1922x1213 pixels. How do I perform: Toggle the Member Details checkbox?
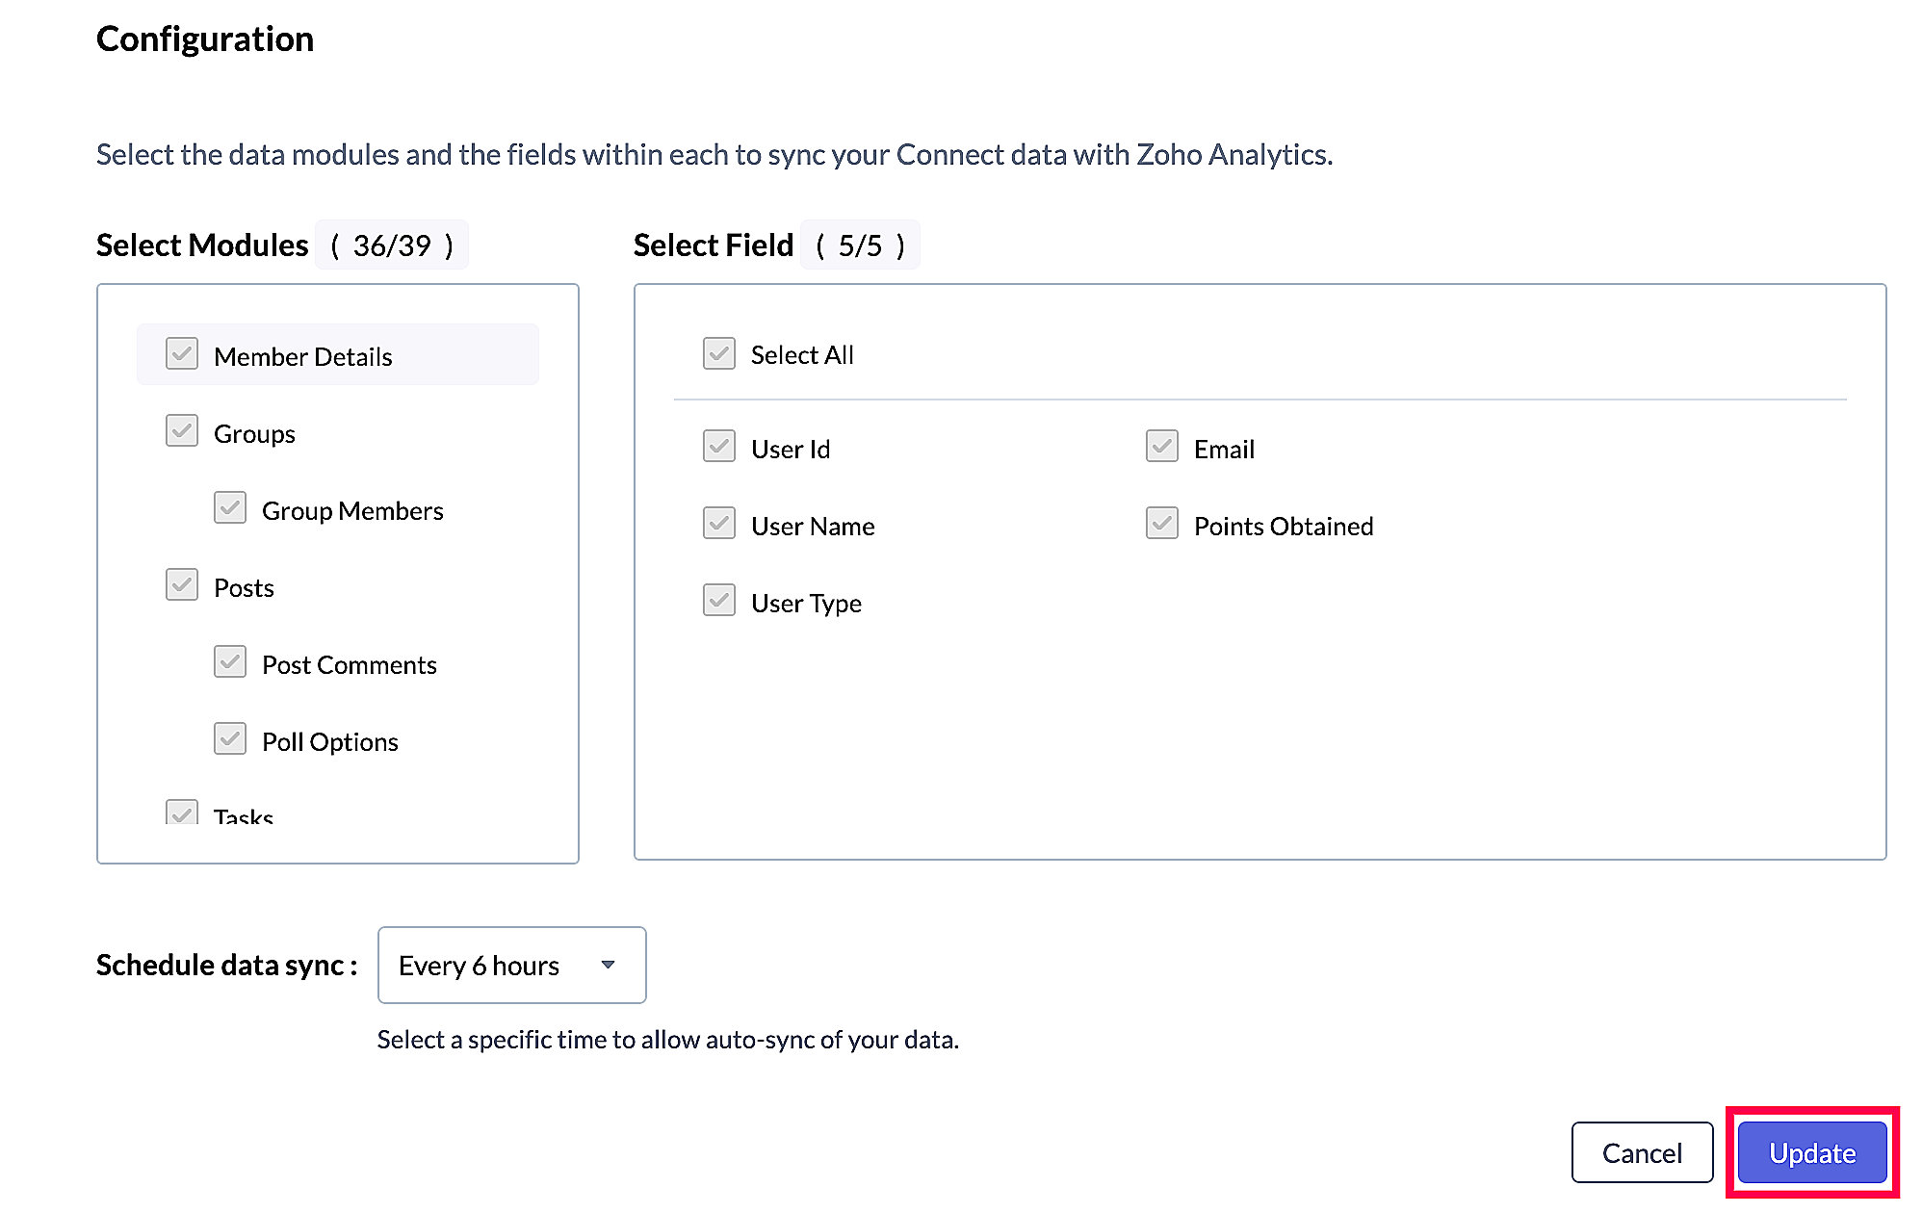(182, 354)
